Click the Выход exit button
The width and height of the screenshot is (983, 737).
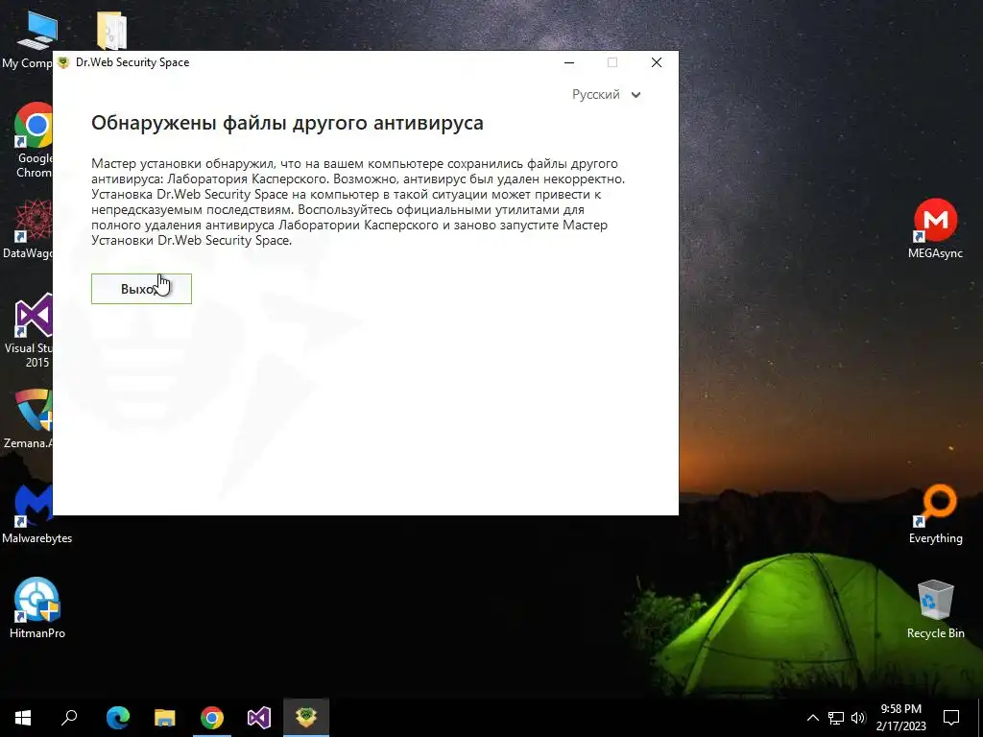pyautogui.click(x=141, y=289)
